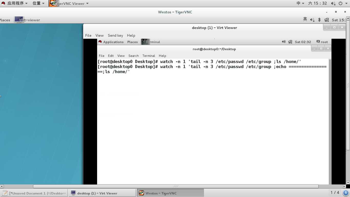Minimize the desktop (1) Virt Viewer window
Image resolution: width=350 pixels, height=197 pixels.
click(327, 27)
